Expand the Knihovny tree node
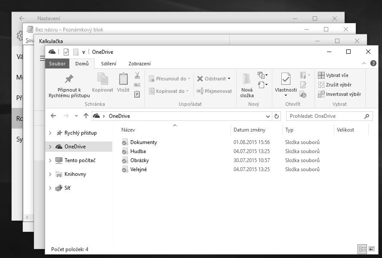 50,174
